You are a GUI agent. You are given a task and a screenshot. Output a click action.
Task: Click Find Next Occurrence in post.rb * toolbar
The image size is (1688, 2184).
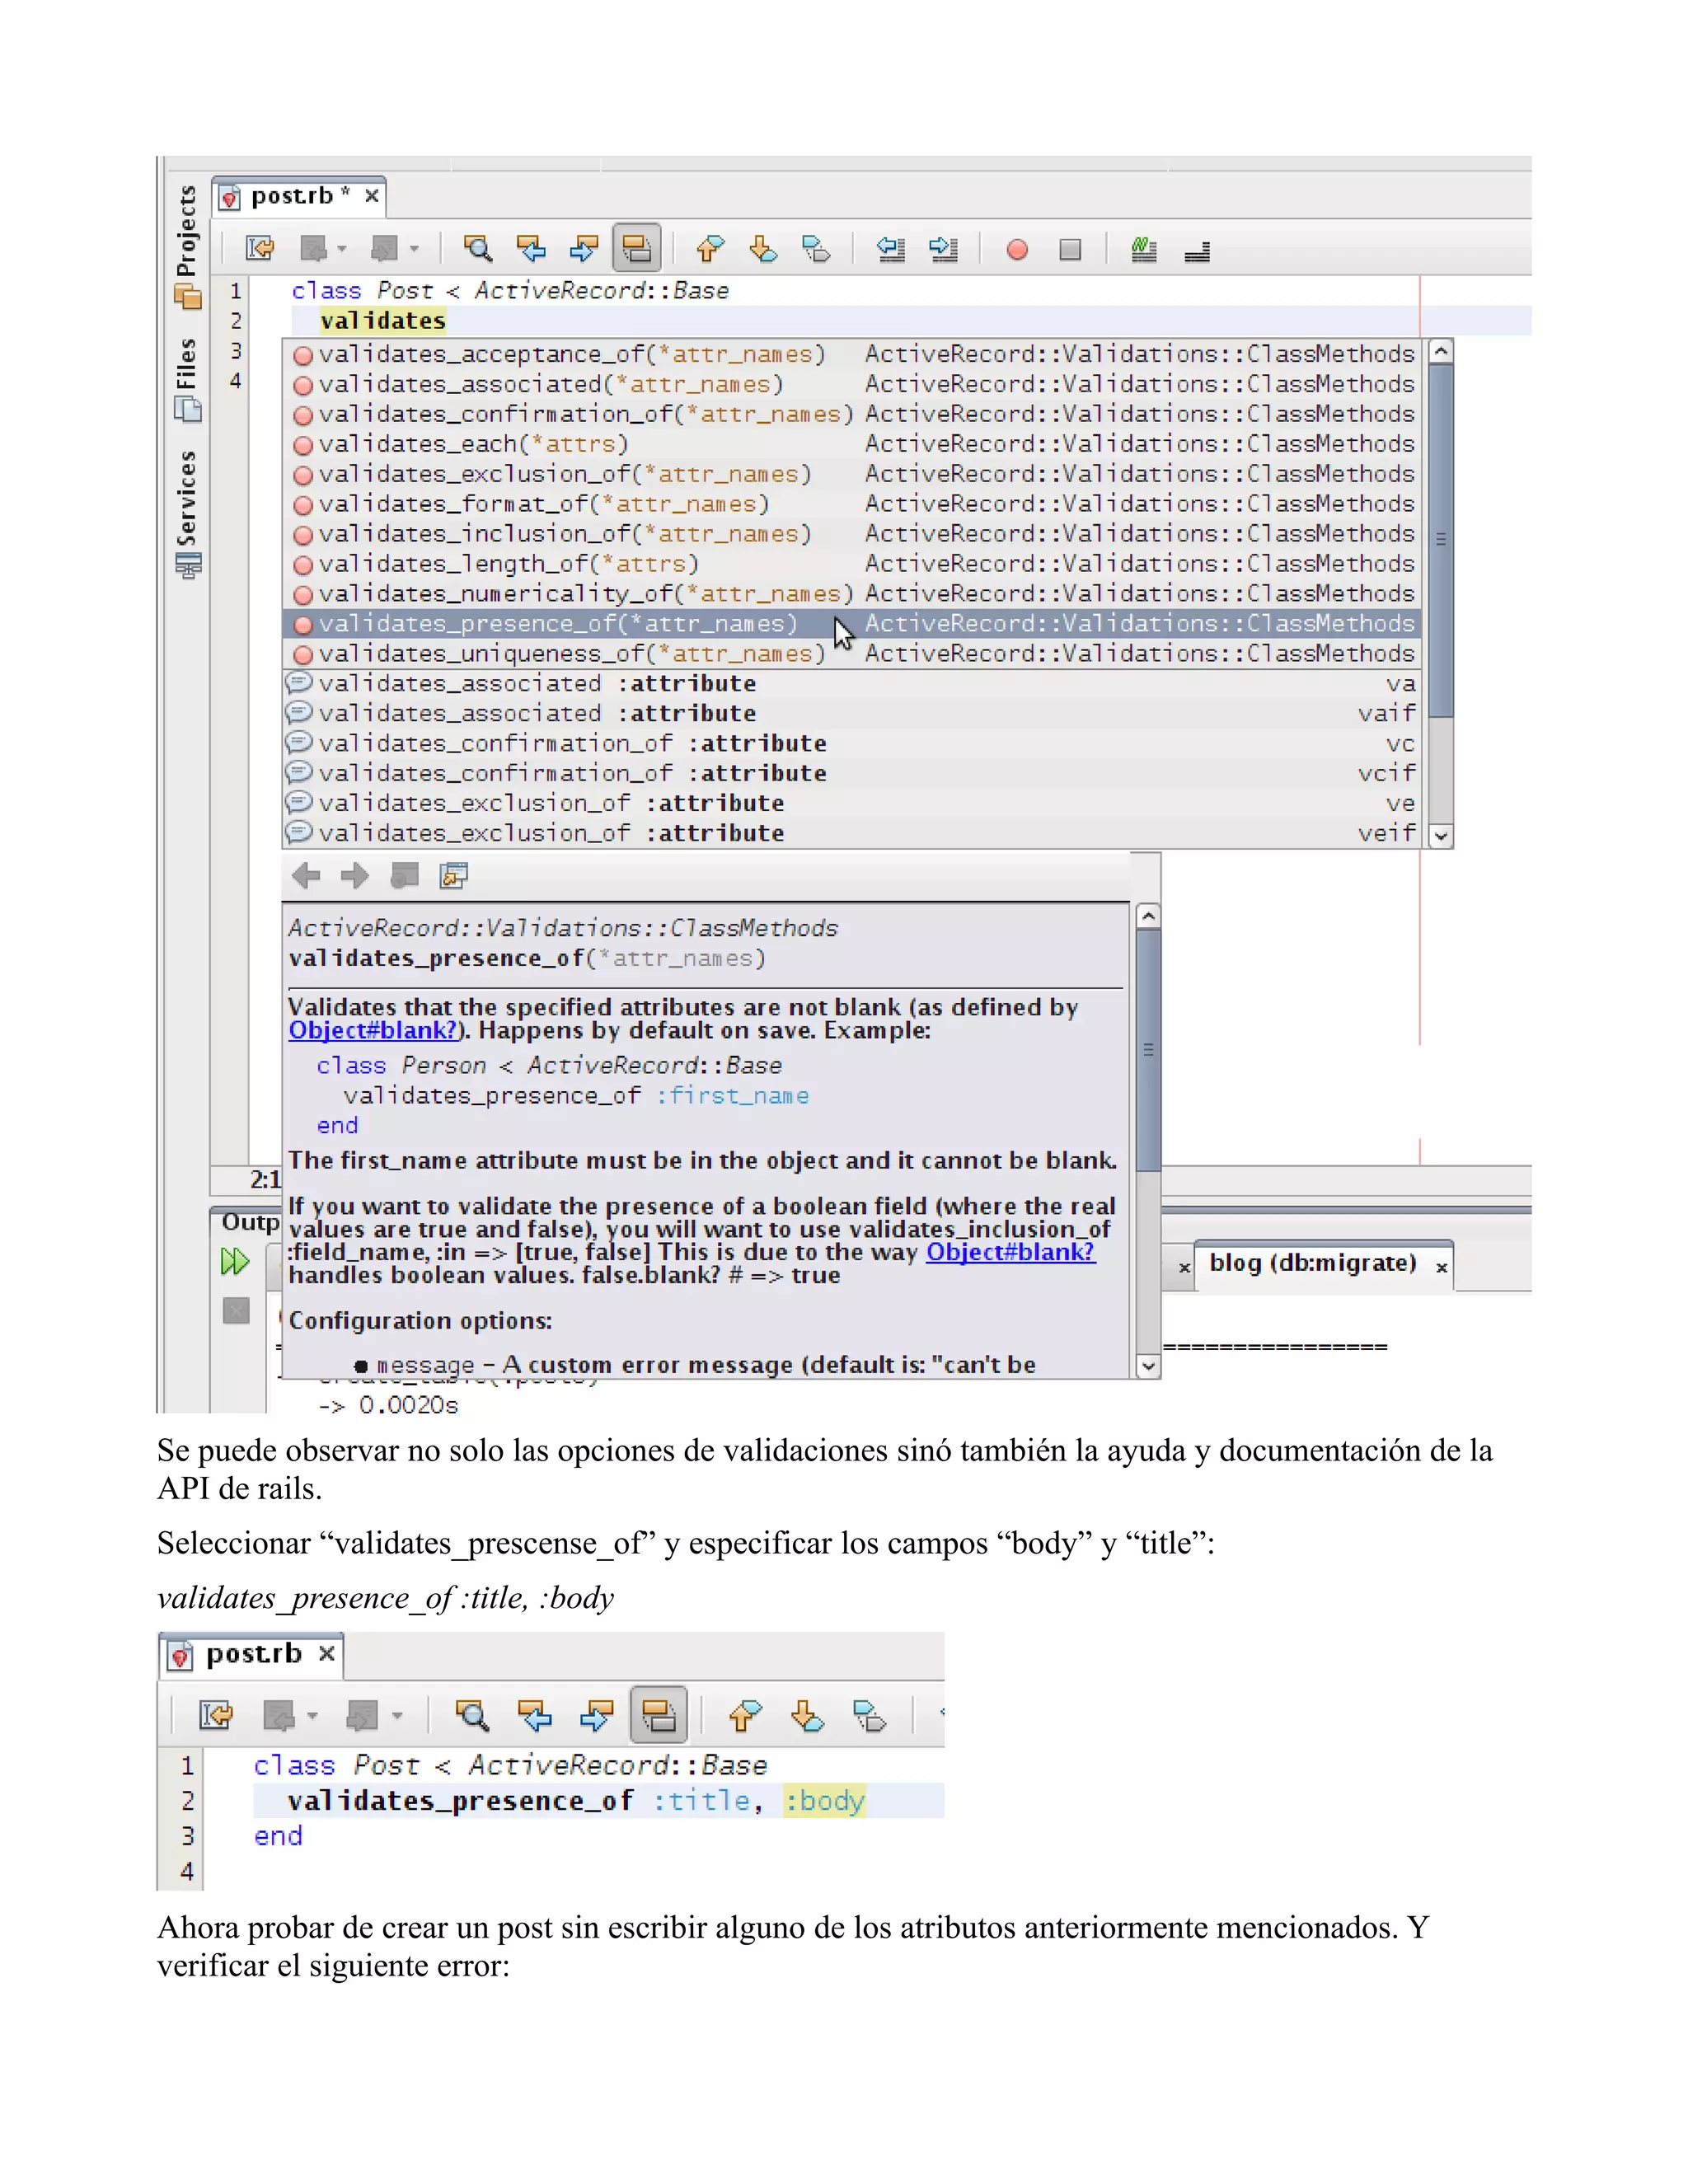[584, 248]
